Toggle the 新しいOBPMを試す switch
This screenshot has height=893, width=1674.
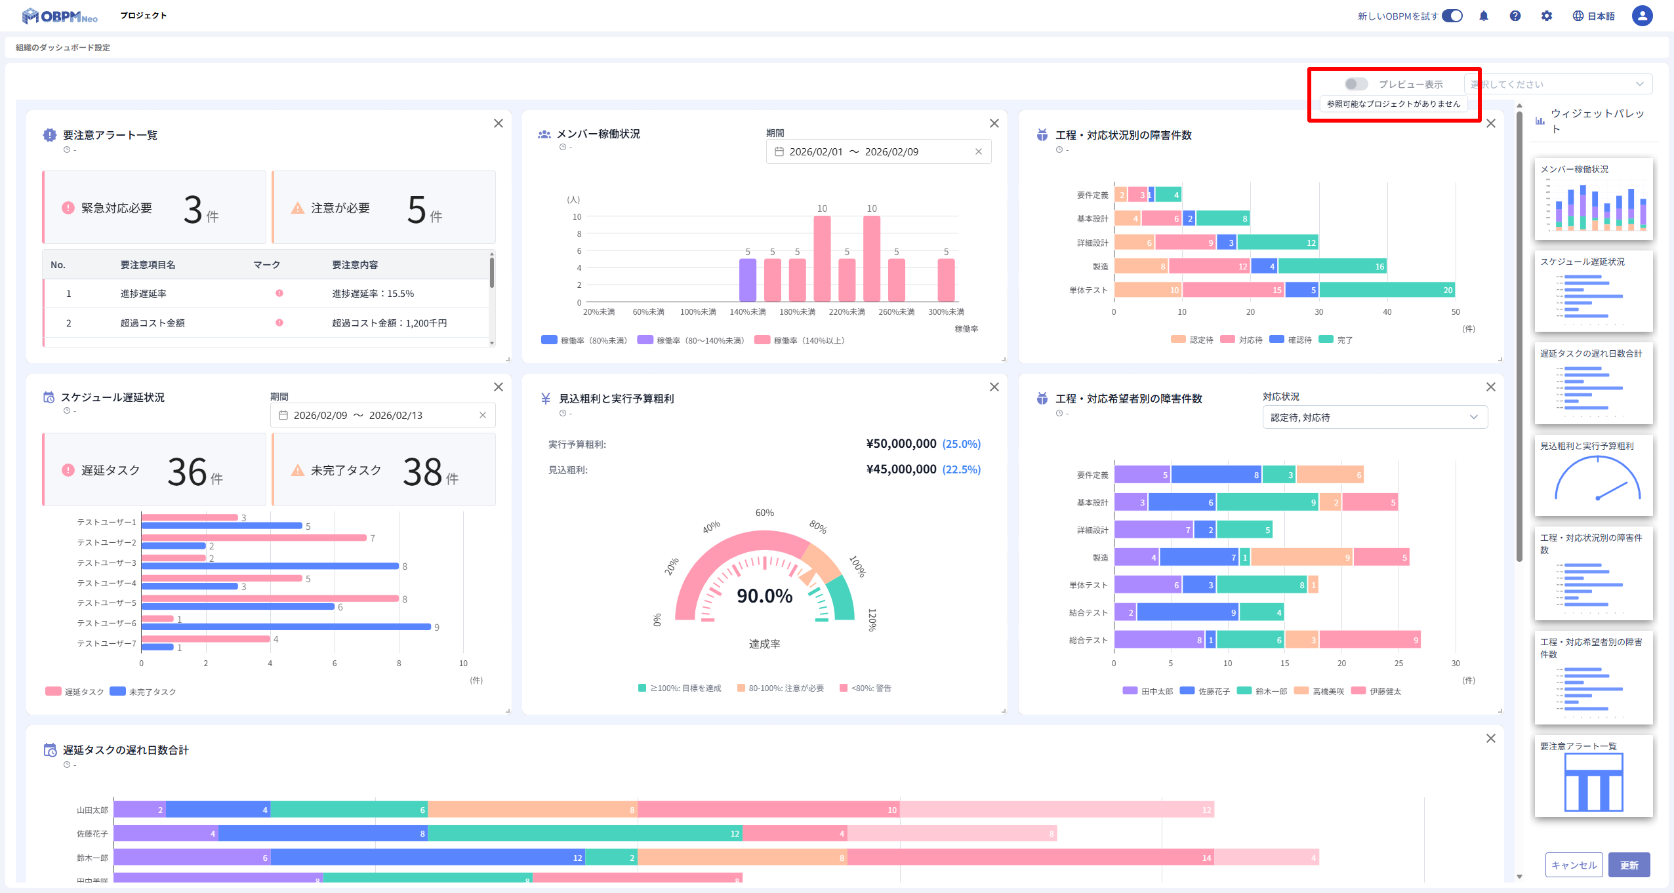[1452, 16]
